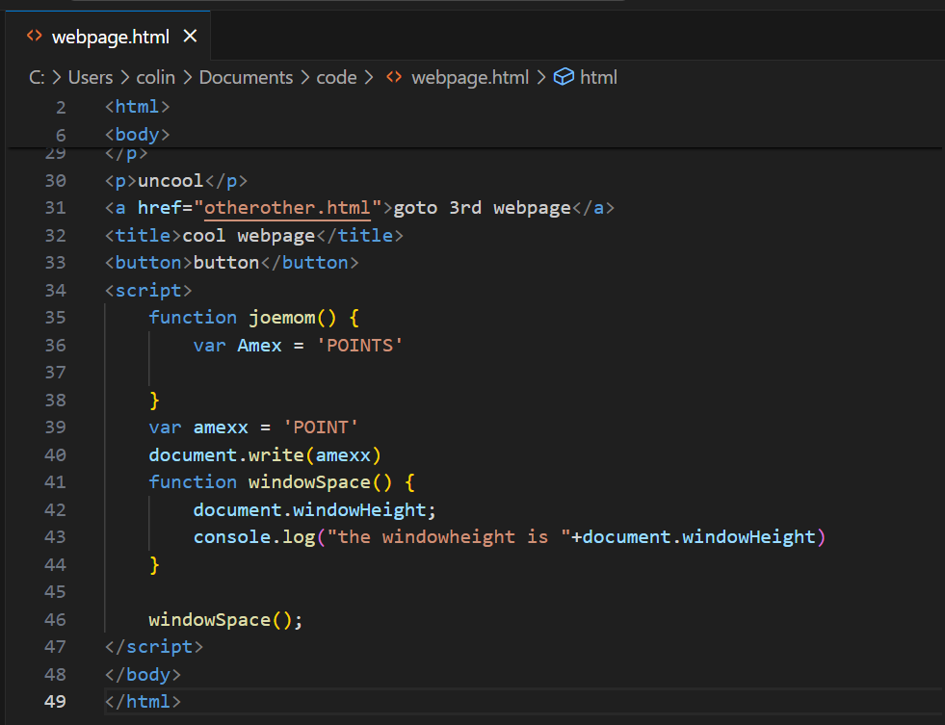The height and width of the screenshot is (725, 945).
Task: Expand the Documents breadcrumb segment
Action: (246, 77)
